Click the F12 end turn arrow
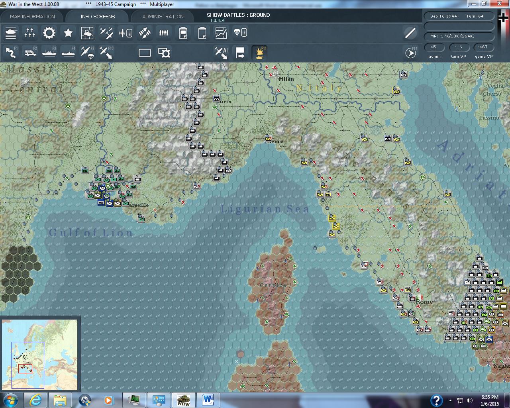510x408 pixels. point(410,53)
